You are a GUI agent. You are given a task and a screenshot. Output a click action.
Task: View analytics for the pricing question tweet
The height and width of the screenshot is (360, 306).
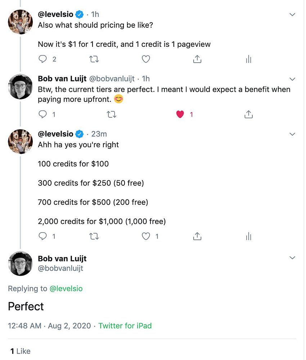[248, 59]
